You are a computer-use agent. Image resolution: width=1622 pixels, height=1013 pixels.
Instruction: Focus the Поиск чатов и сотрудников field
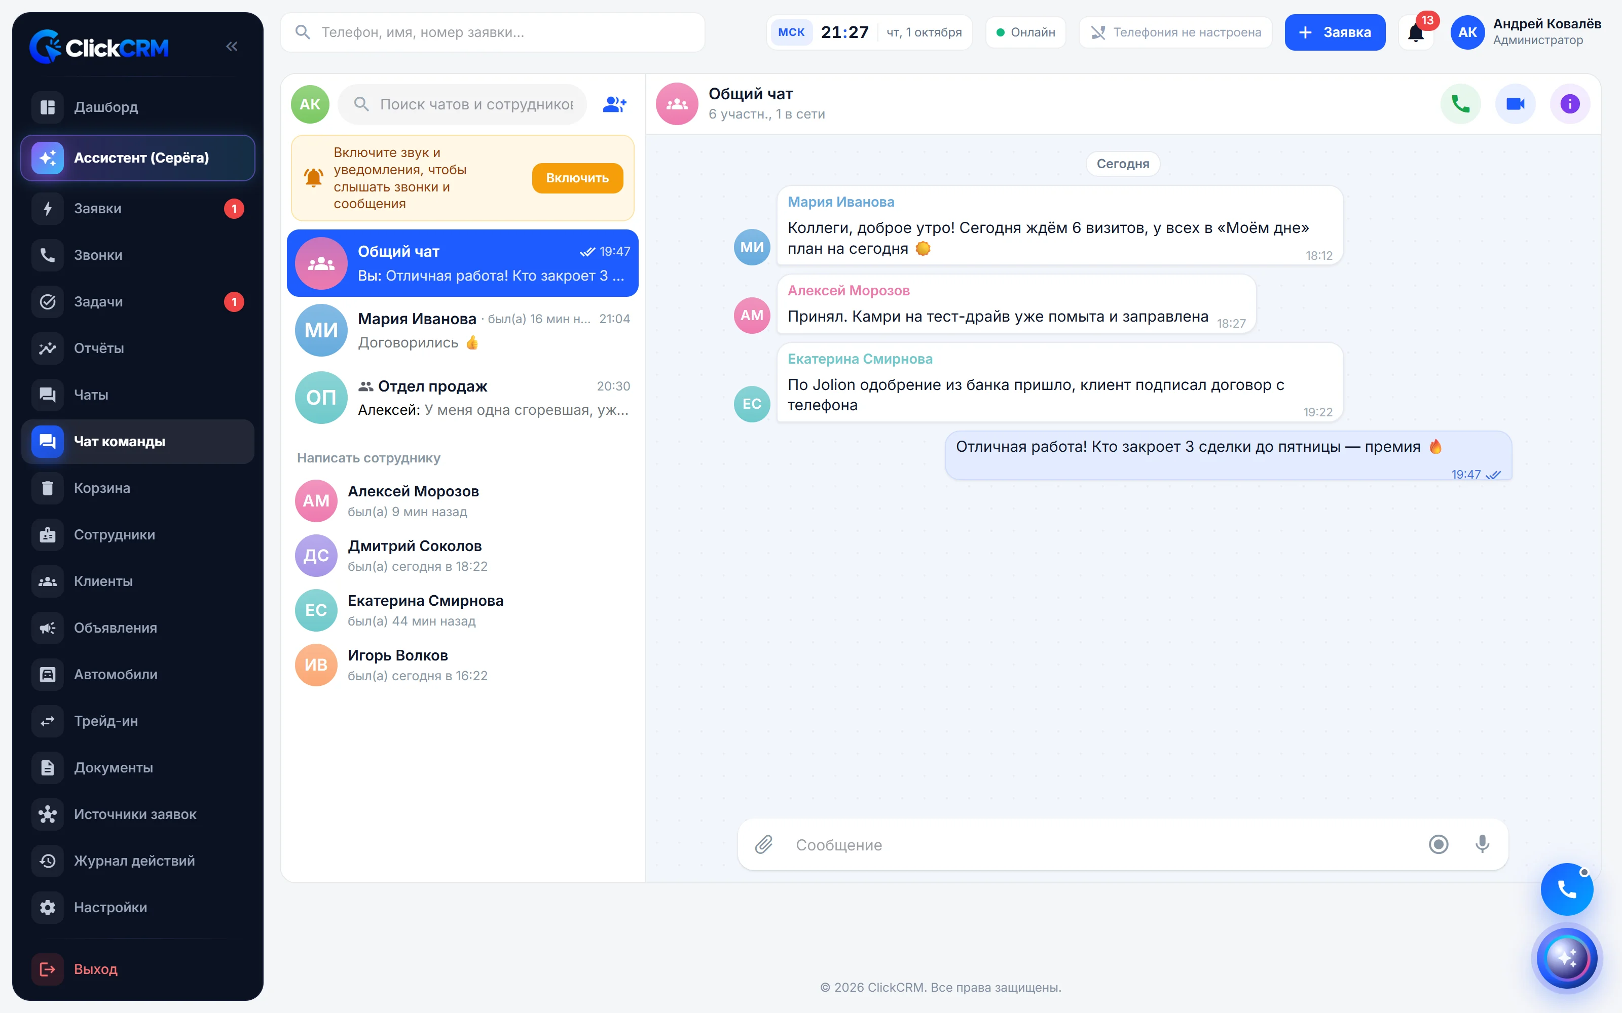(462, 104)
